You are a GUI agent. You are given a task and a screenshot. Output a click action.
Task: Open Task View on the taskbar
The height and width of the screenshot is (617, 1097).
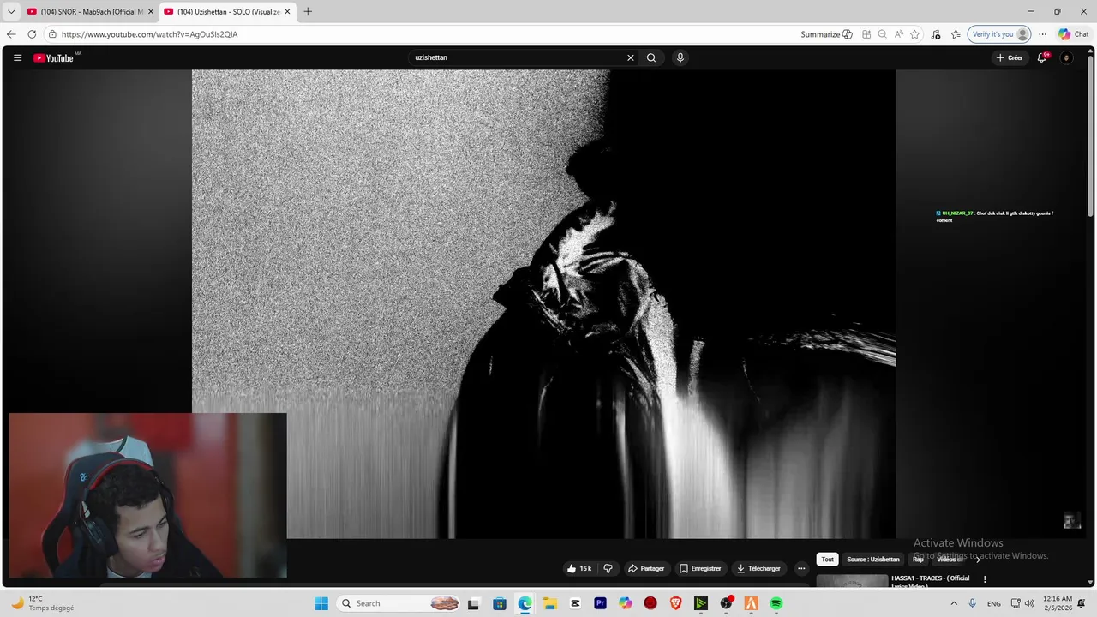coord(473,603)
